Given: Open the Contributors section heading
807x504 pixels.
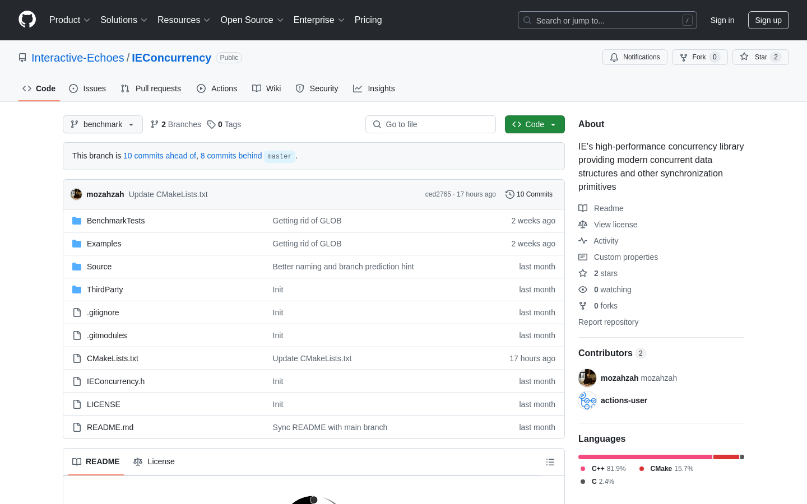Looking at the screenshot, I should (x=612, y=353).
